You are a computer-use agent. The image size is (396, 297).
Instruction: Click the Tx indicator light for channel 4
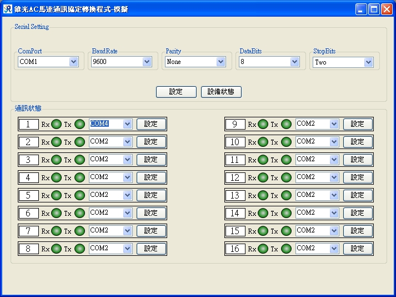click(x=80, y=177)
